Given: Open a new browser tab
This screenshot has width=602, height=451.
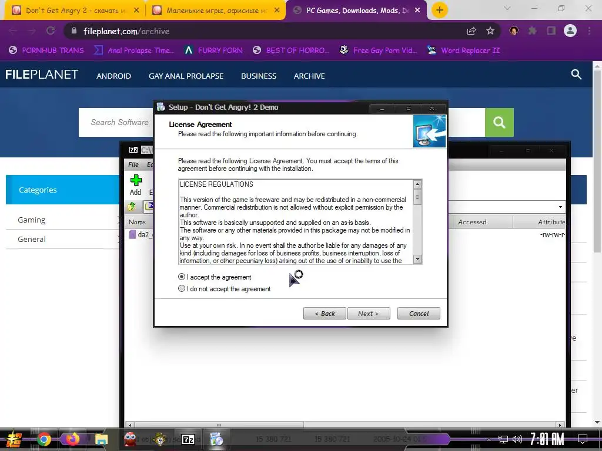Looking at the screenshot, I should [x=440, y=10].
